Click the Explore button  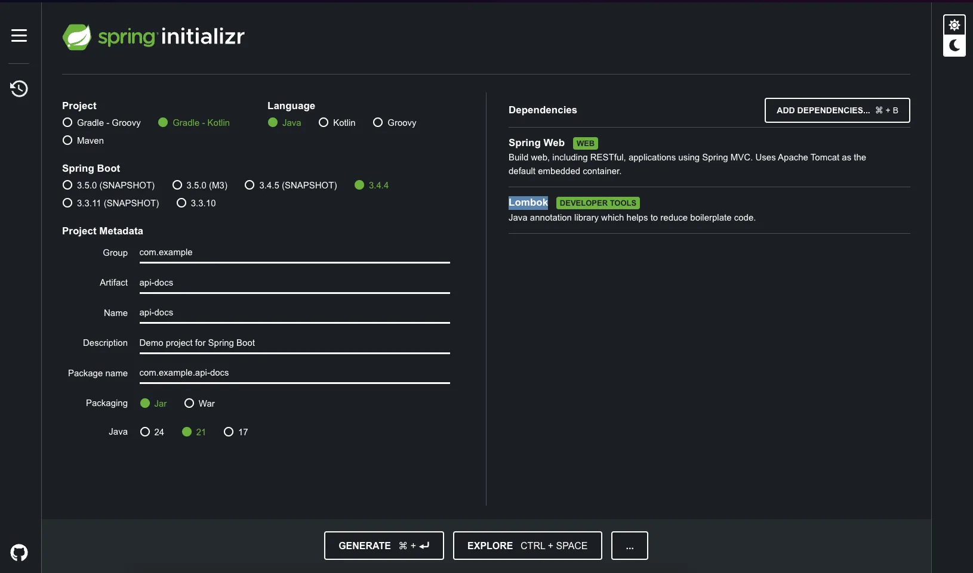coord(527,546)
